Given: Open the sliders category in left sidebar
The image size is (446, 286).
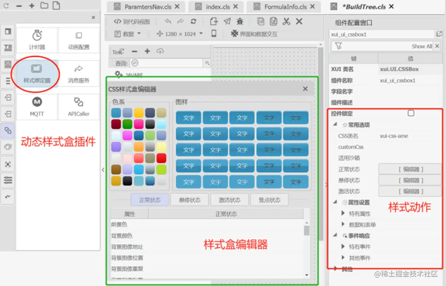Looking at the screenshot, I should 8,180.
